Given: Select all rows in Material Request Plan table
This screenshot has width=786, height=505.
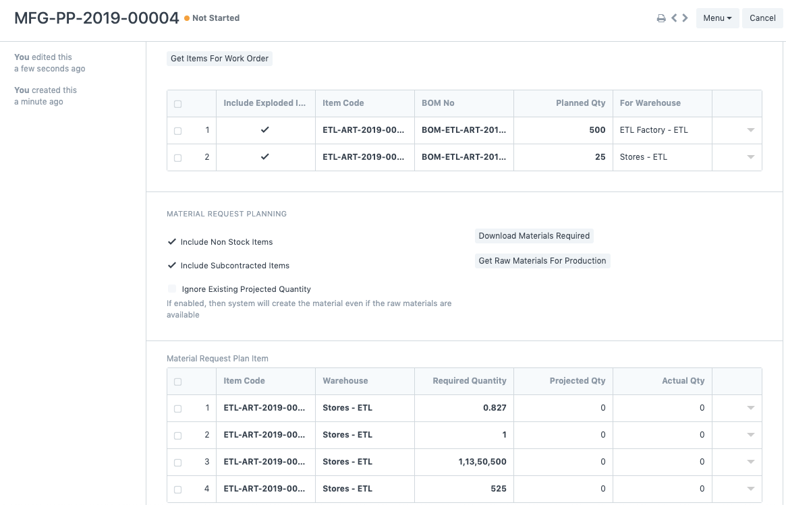Looking at the screenshot, I should click(x=178, y=382).
